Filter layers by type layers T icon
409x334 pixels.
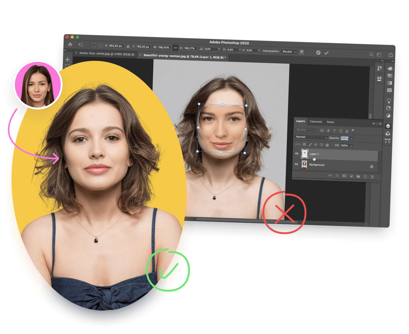(x=334, y=131)
